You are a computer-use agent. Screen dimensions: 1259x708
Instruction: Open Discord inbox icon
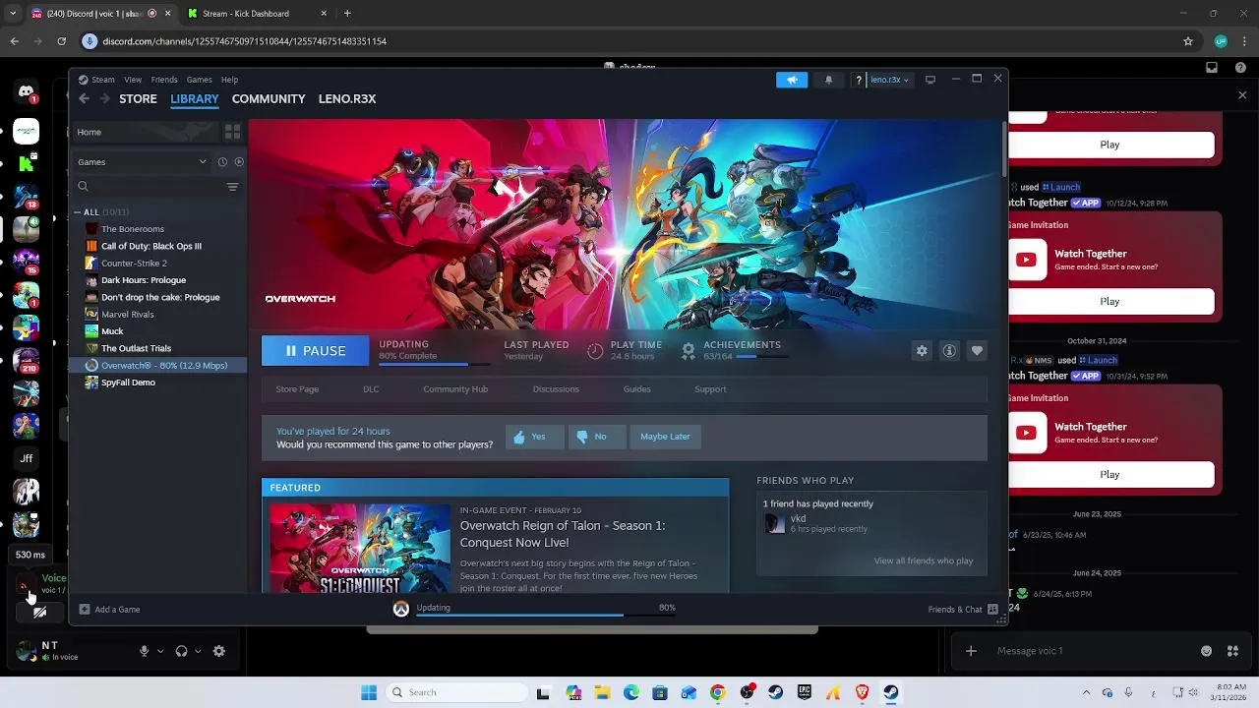pyautogui.click(x=1212, y=68)
